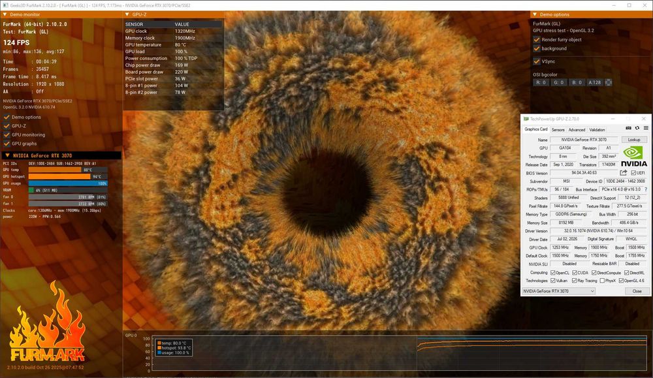Click the GPU-Z window title icon

526,119
